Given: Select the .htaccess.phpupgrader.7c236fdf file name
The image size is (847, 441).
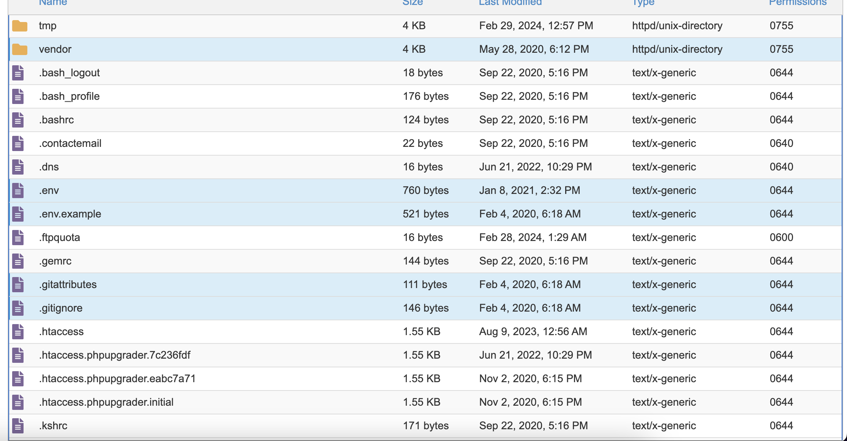Looking at the screenshot, I should point(115,355).
